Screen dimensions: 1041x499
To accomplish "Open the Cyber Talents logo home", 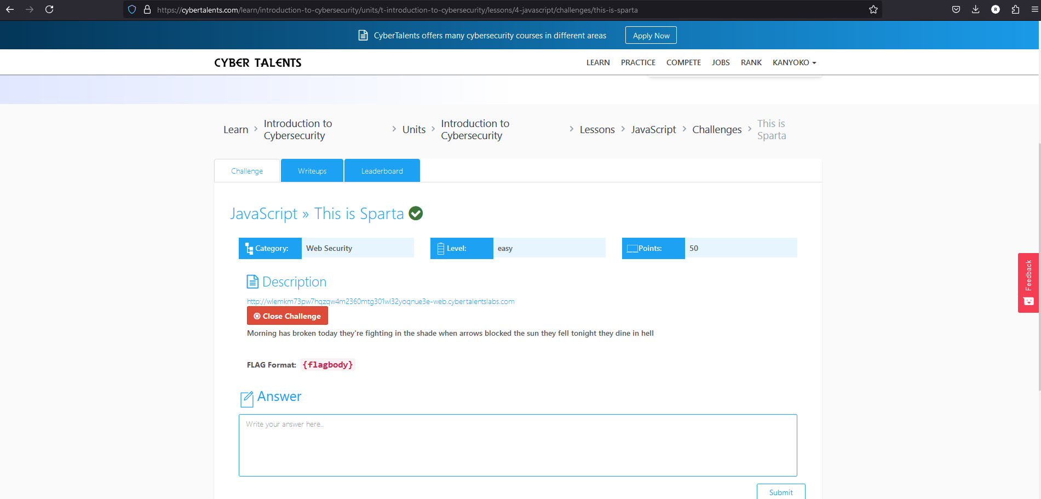I will click(x=258, y=62).
